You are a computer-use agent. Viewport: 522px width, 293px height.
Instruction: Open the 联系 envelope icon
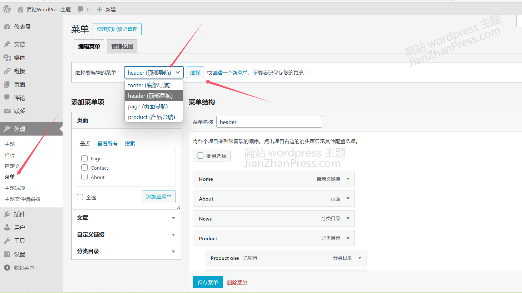(x=7, y=111)
